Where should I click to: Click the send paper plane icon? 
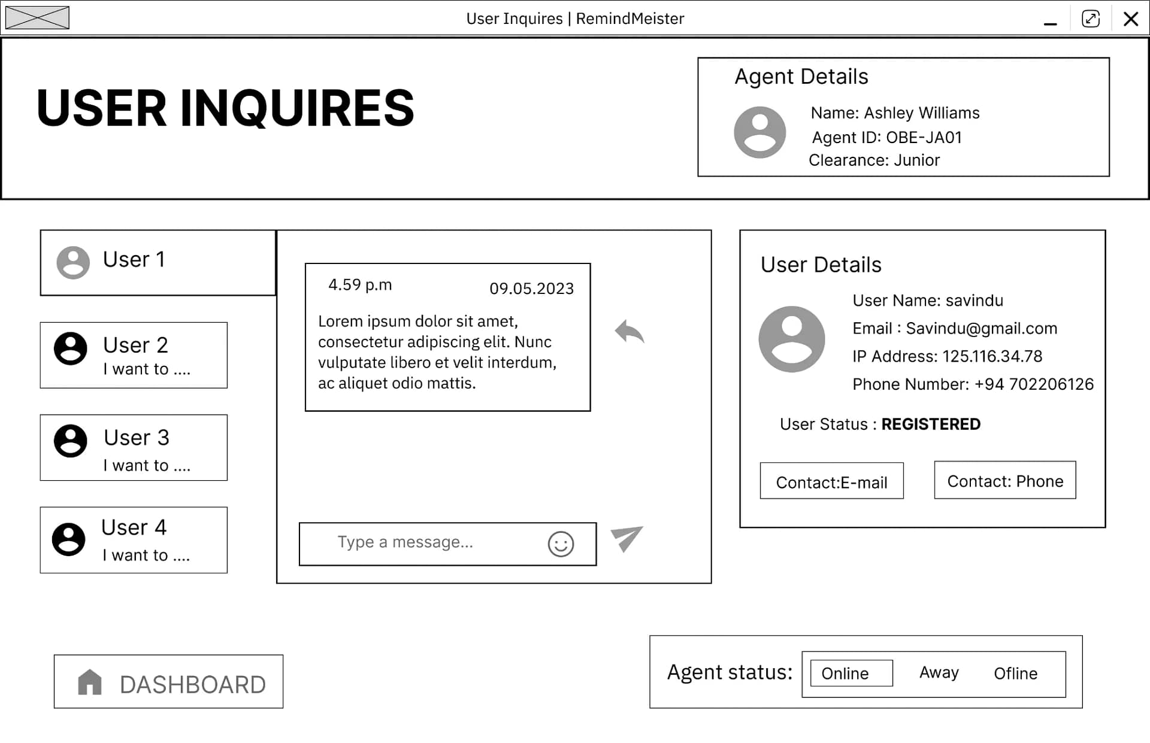626,538
